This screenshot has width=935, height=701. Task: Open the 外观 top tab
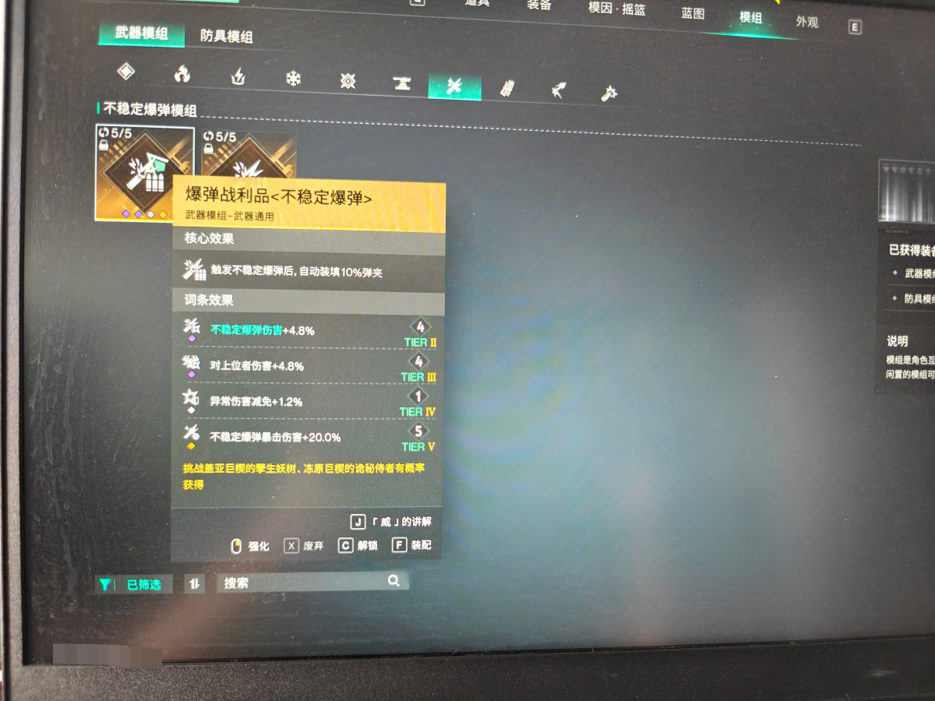point(807,22)
